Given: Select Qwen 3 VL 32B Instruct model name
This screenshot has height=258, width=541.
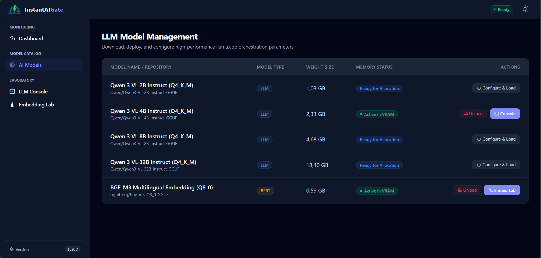Looking at the screenshot, I should click(153, 162).
